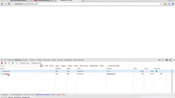Open the orange cookie extension icon
This screenshot has height=98, width=175.
click(x=165, y=4)
